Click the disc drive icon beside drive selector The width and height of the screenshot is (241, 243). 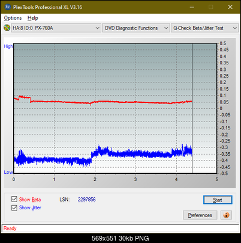coord(7,28)
